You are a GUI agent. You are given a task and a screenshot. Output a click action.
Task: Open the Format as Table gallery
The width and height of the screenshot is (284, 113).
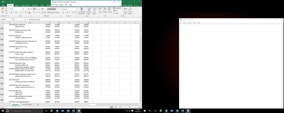tap(89, 11)
